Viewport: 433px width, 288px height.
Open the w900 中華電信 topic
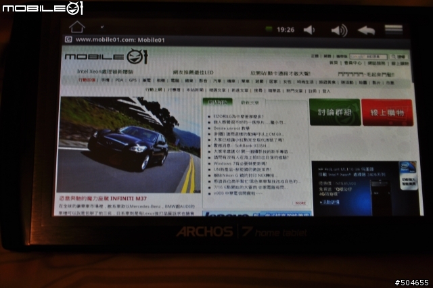238,193
